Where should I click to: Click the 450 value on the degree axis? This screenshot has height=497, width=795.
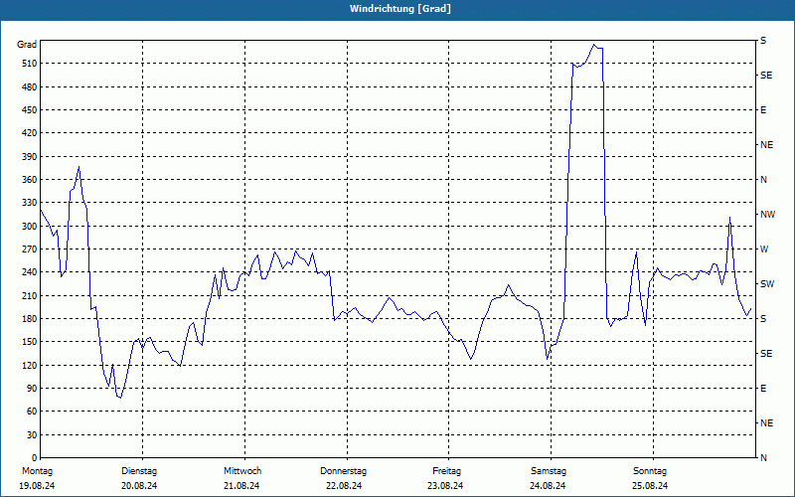click(x=30, y=110)
